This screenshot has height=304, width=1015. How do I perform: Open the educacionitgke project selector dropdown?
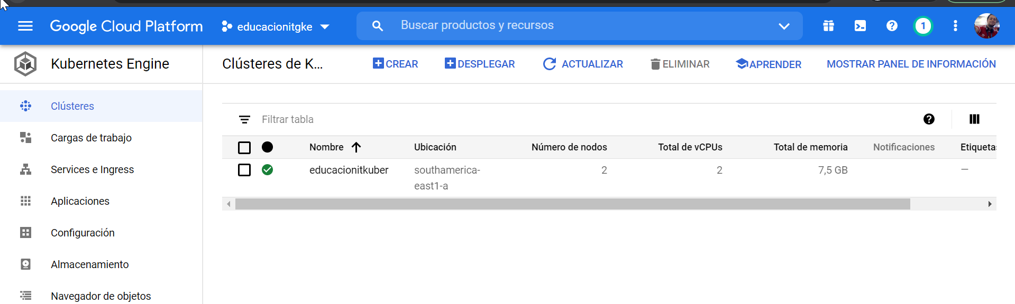point(276,26)
